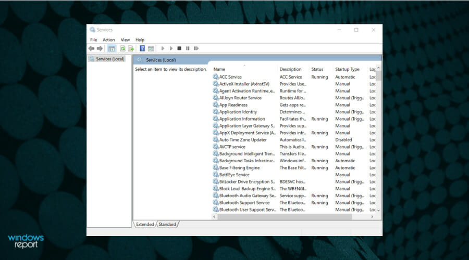Open Help using blue question mark icon
Screen dimensions: 469x260
point(142,48)
